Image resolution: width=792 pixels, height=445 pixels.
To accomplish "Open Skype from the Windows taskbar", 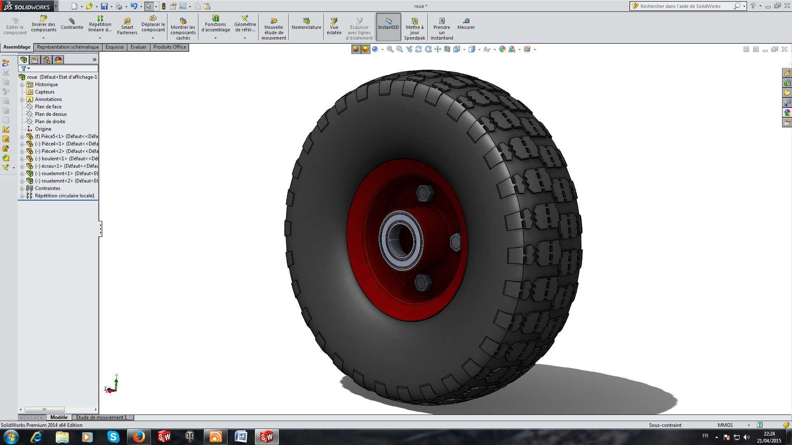I will coord(113,436).
